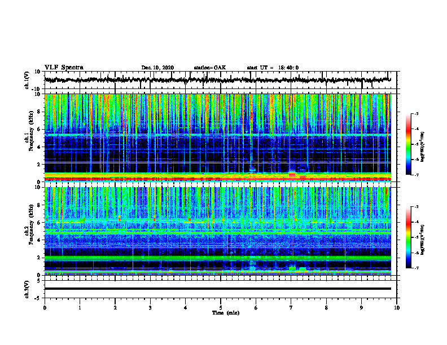The width and height of the screenshot is (447, 345).
Task: Click the "6" kHz tick on ch.1 spectrogram
Action: tap(39, 130)
